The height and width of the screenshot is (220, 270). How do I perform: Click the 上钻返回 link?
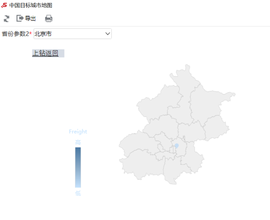[45, 53]
